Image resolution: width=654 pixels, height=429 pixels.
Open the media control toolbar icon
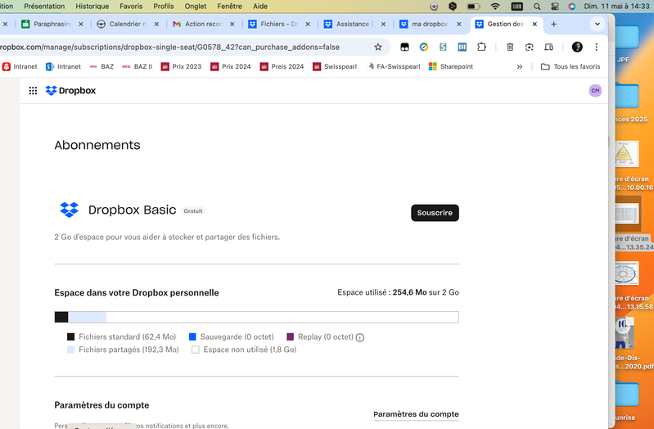tap(549, 47)
